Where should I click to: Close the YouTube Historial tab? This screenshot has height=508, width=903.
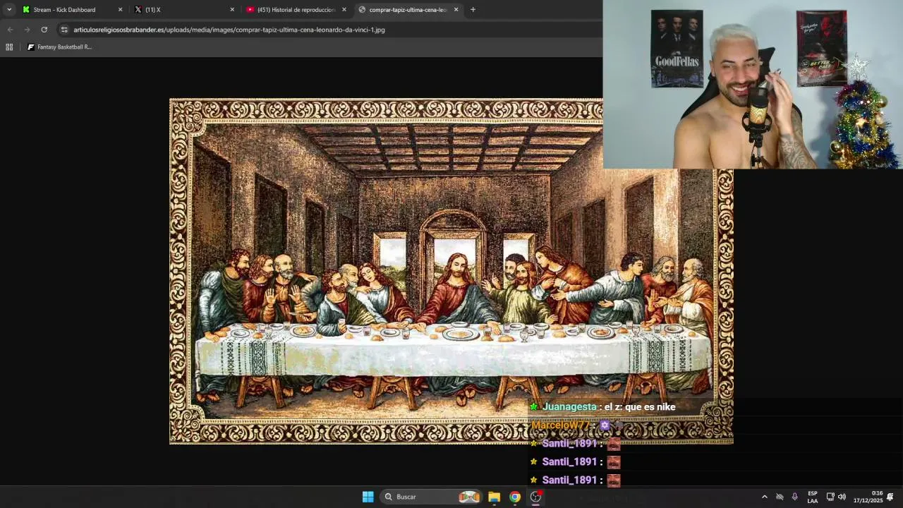pyautogui.click(x=344, y=10)
